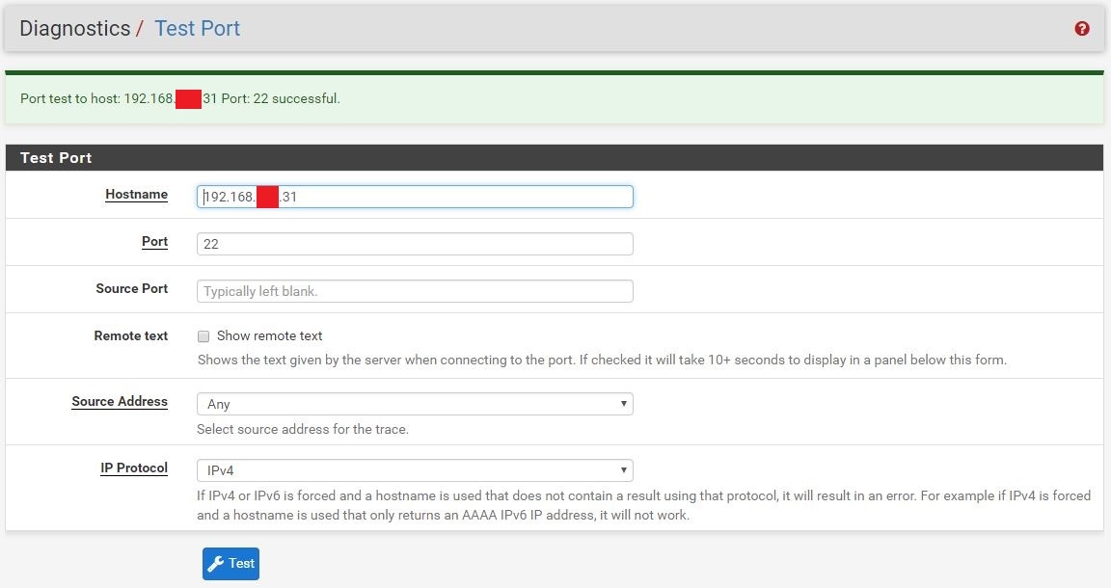The image size is (1111, 588).
Task: Expand the IP Protocol dropdown
Action: (415, 470)
